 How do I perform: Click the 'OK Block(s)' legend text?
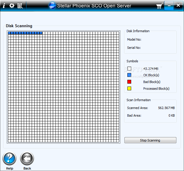click(151, 75)
